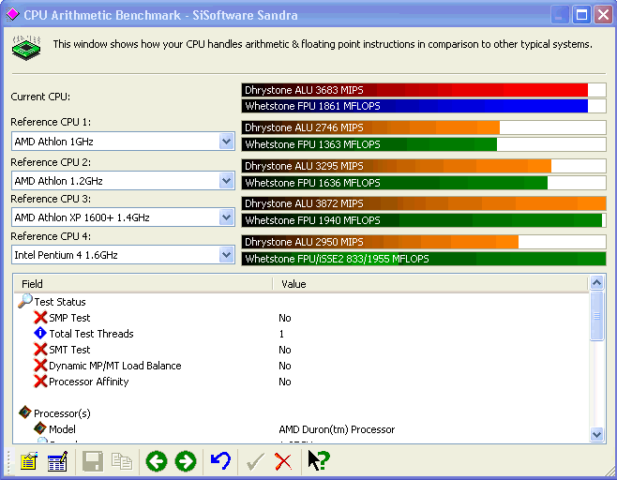Click the Value column header
The image size is (617, 480).
[x=430, y=284]
